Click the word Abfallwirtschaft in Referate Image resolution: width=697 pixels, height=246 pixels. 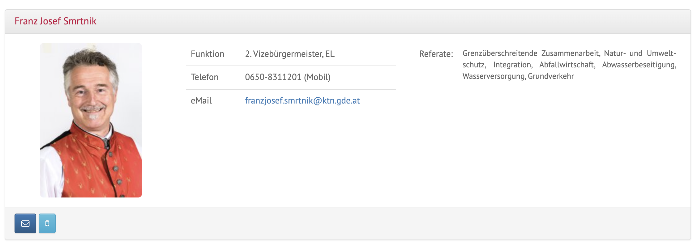567,65
